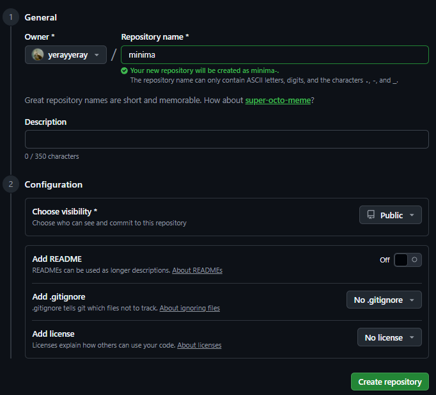Image resolution: width=436 pixels, height=395 pixels.
Task: Click the caret arrow beside yerayyeray
Action: [x=97, y=55]
